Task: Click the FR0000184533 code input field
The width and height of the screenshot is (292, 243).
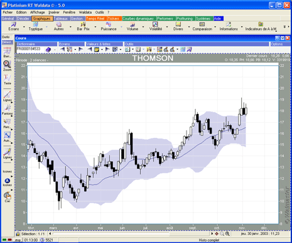Action: 30,49
